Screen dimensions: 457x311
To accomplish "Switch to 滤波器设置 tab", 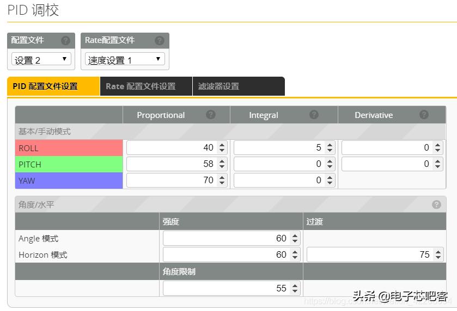I will (239, 86).
